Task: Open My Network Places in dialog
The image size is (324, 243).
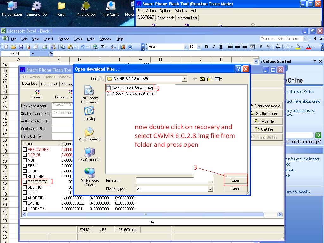Action: pyautogui.click(x=90, y=177)
